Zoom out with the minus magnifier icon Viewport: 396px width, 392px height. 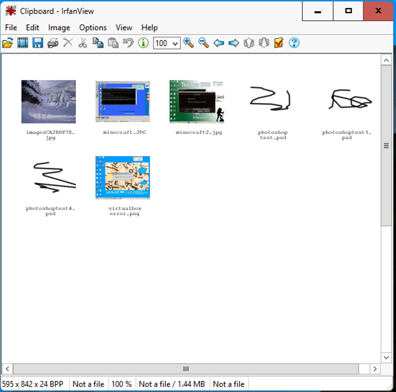pyautogui.click(x=204, y=43)
